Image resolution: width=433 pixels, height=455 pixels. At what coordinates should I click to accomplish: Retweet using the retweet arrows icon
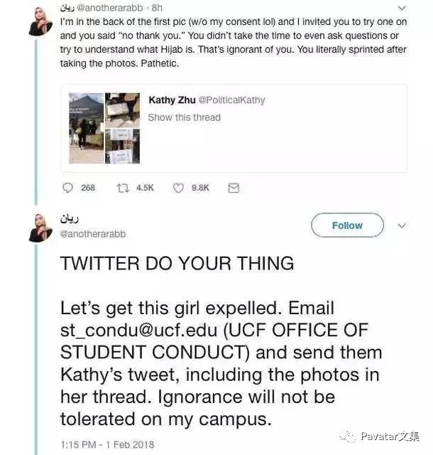point(123,188)
